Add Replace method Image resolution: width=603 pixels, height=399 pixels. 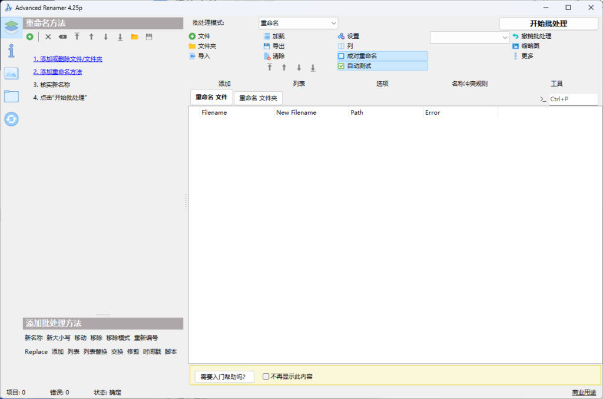(36, 352)
